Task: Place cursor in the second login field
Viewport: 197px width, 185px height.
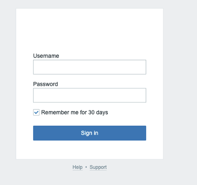Action: click(x=90, y=95)
